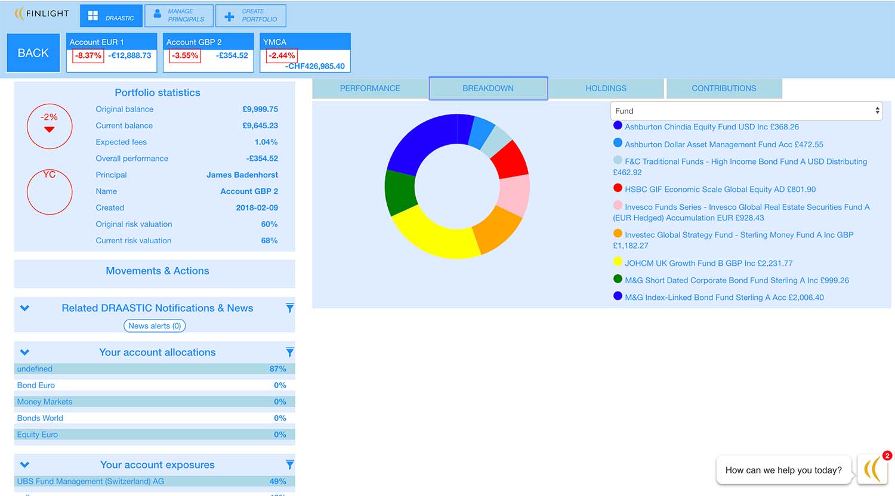
Task: Click the -2.44% badge on YMCA
Action: pos(282,56)
